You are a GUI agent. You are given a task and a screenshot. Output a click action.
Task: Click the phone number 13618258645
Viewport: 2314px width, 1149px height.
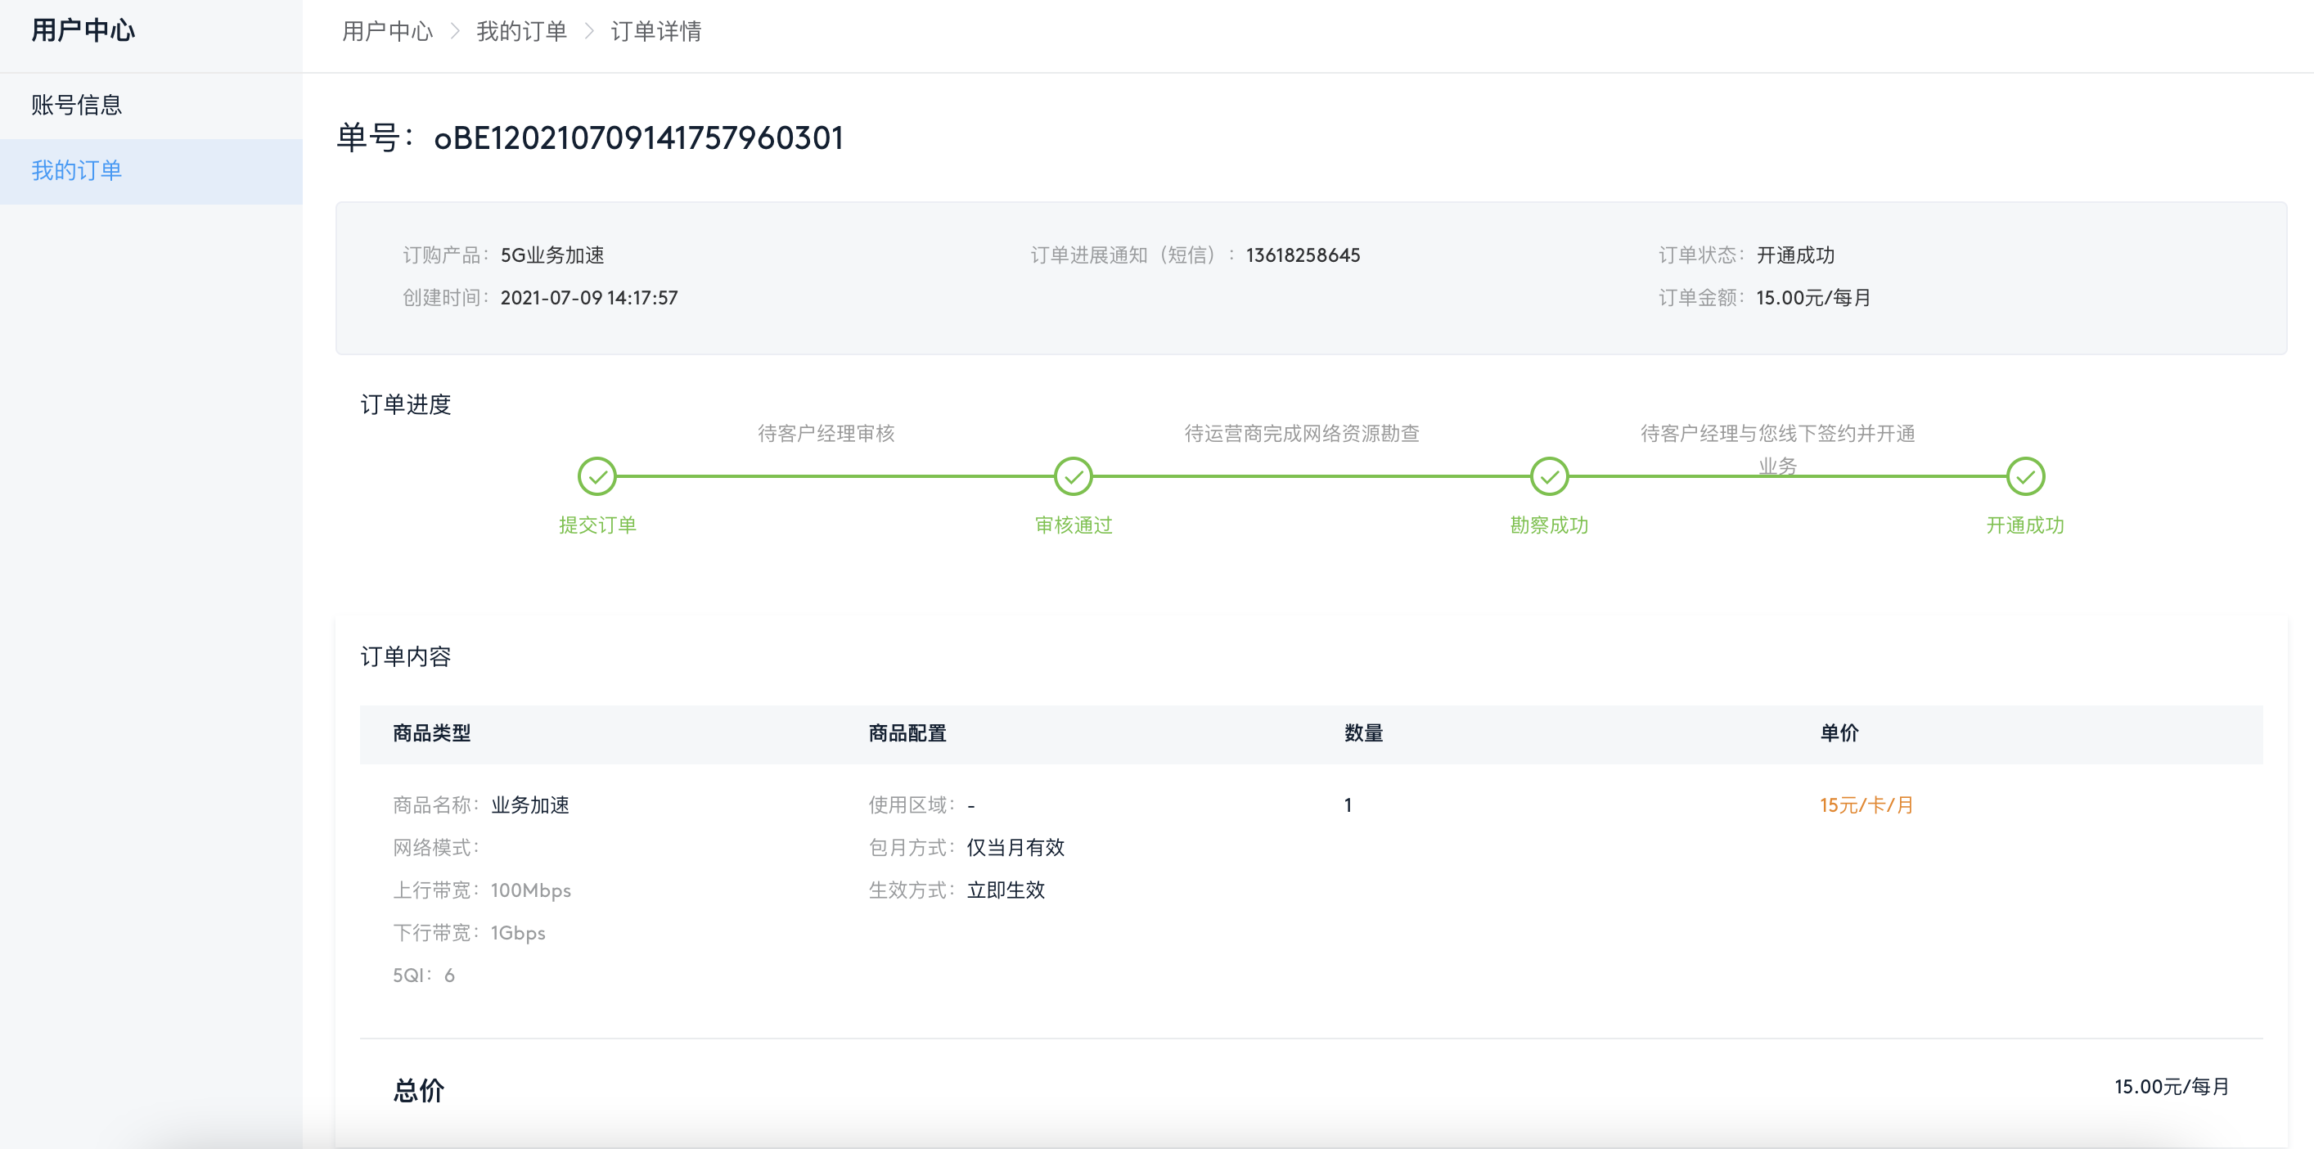coord(1303,255)
